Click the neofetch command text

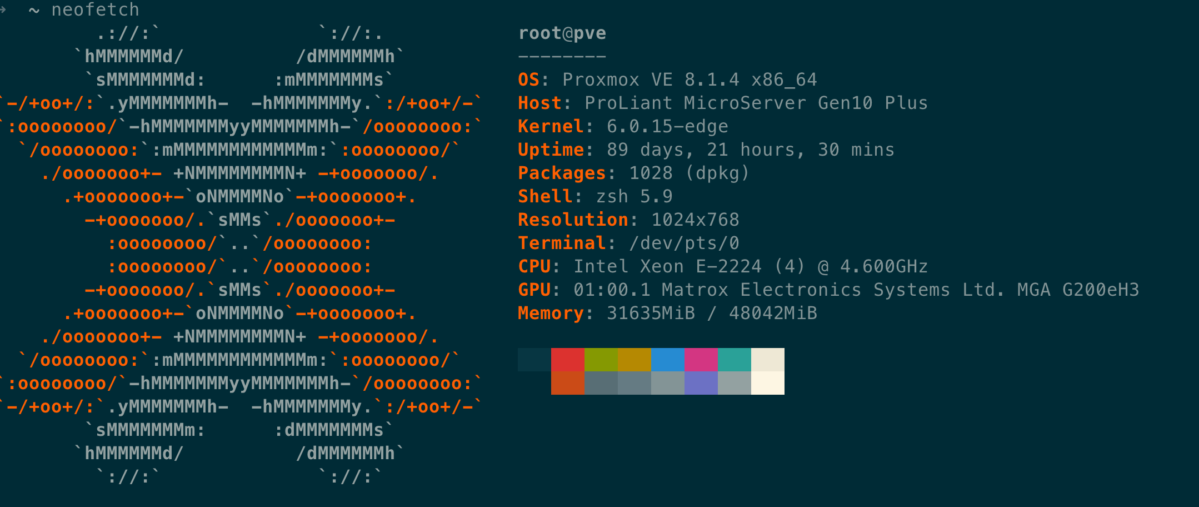95,10
